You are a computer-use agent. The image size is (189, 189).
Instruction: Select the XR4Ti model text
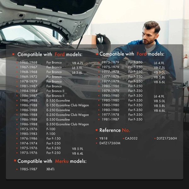click(x=50, y=169)
